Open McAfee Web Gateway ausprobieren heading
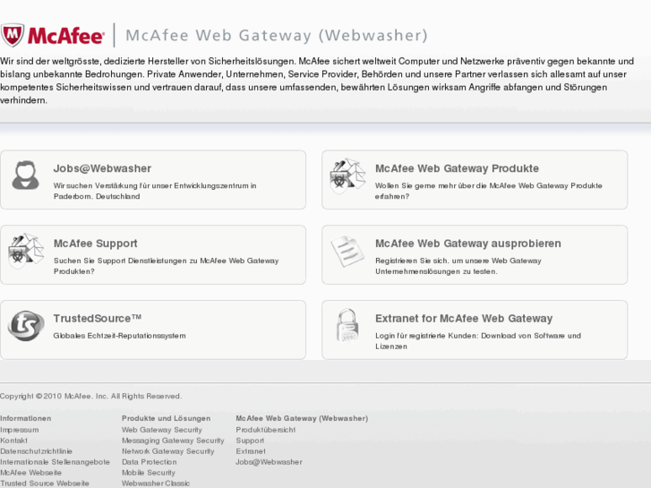Screen dimensions: 651x488 [x=468, y=244]
